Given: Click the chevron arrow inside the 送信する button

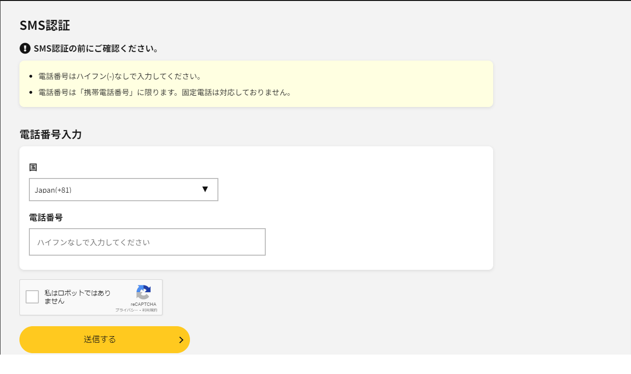Looking at the screenshot, I should (180, 339).
